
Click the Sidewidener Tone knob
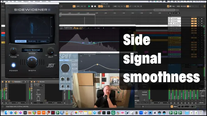pyautogui.click(x=13, y=51)
